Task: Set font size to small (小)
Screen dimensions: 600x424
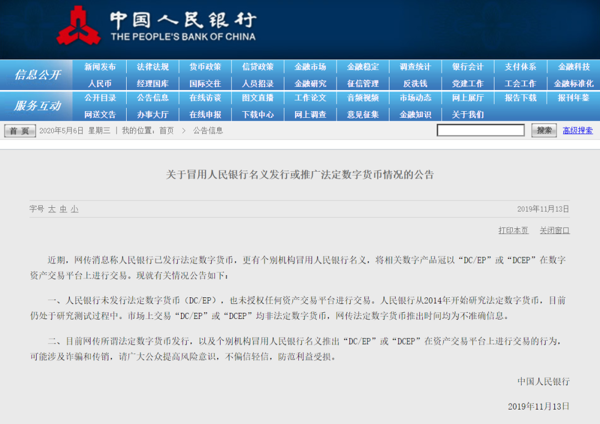Action: (74, 209)
